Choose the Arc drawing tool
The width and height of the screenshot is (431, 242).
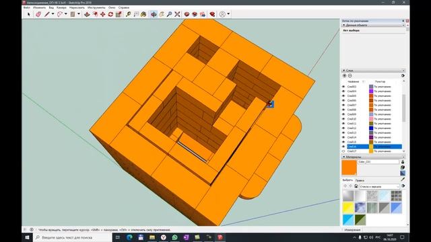(x=60, y=14)
